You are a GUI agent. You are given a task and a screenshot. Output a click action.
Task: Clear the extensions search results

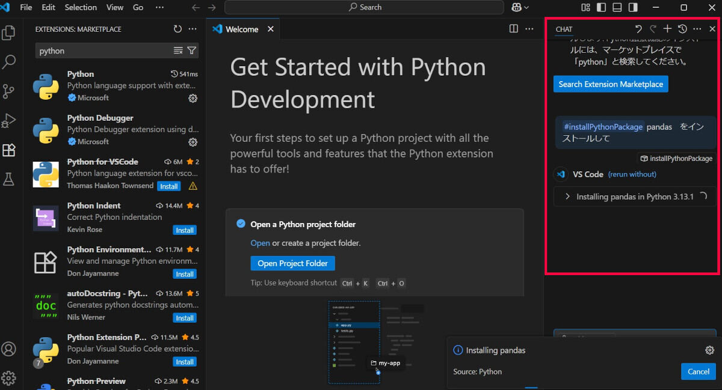click(x=178, y=50)
